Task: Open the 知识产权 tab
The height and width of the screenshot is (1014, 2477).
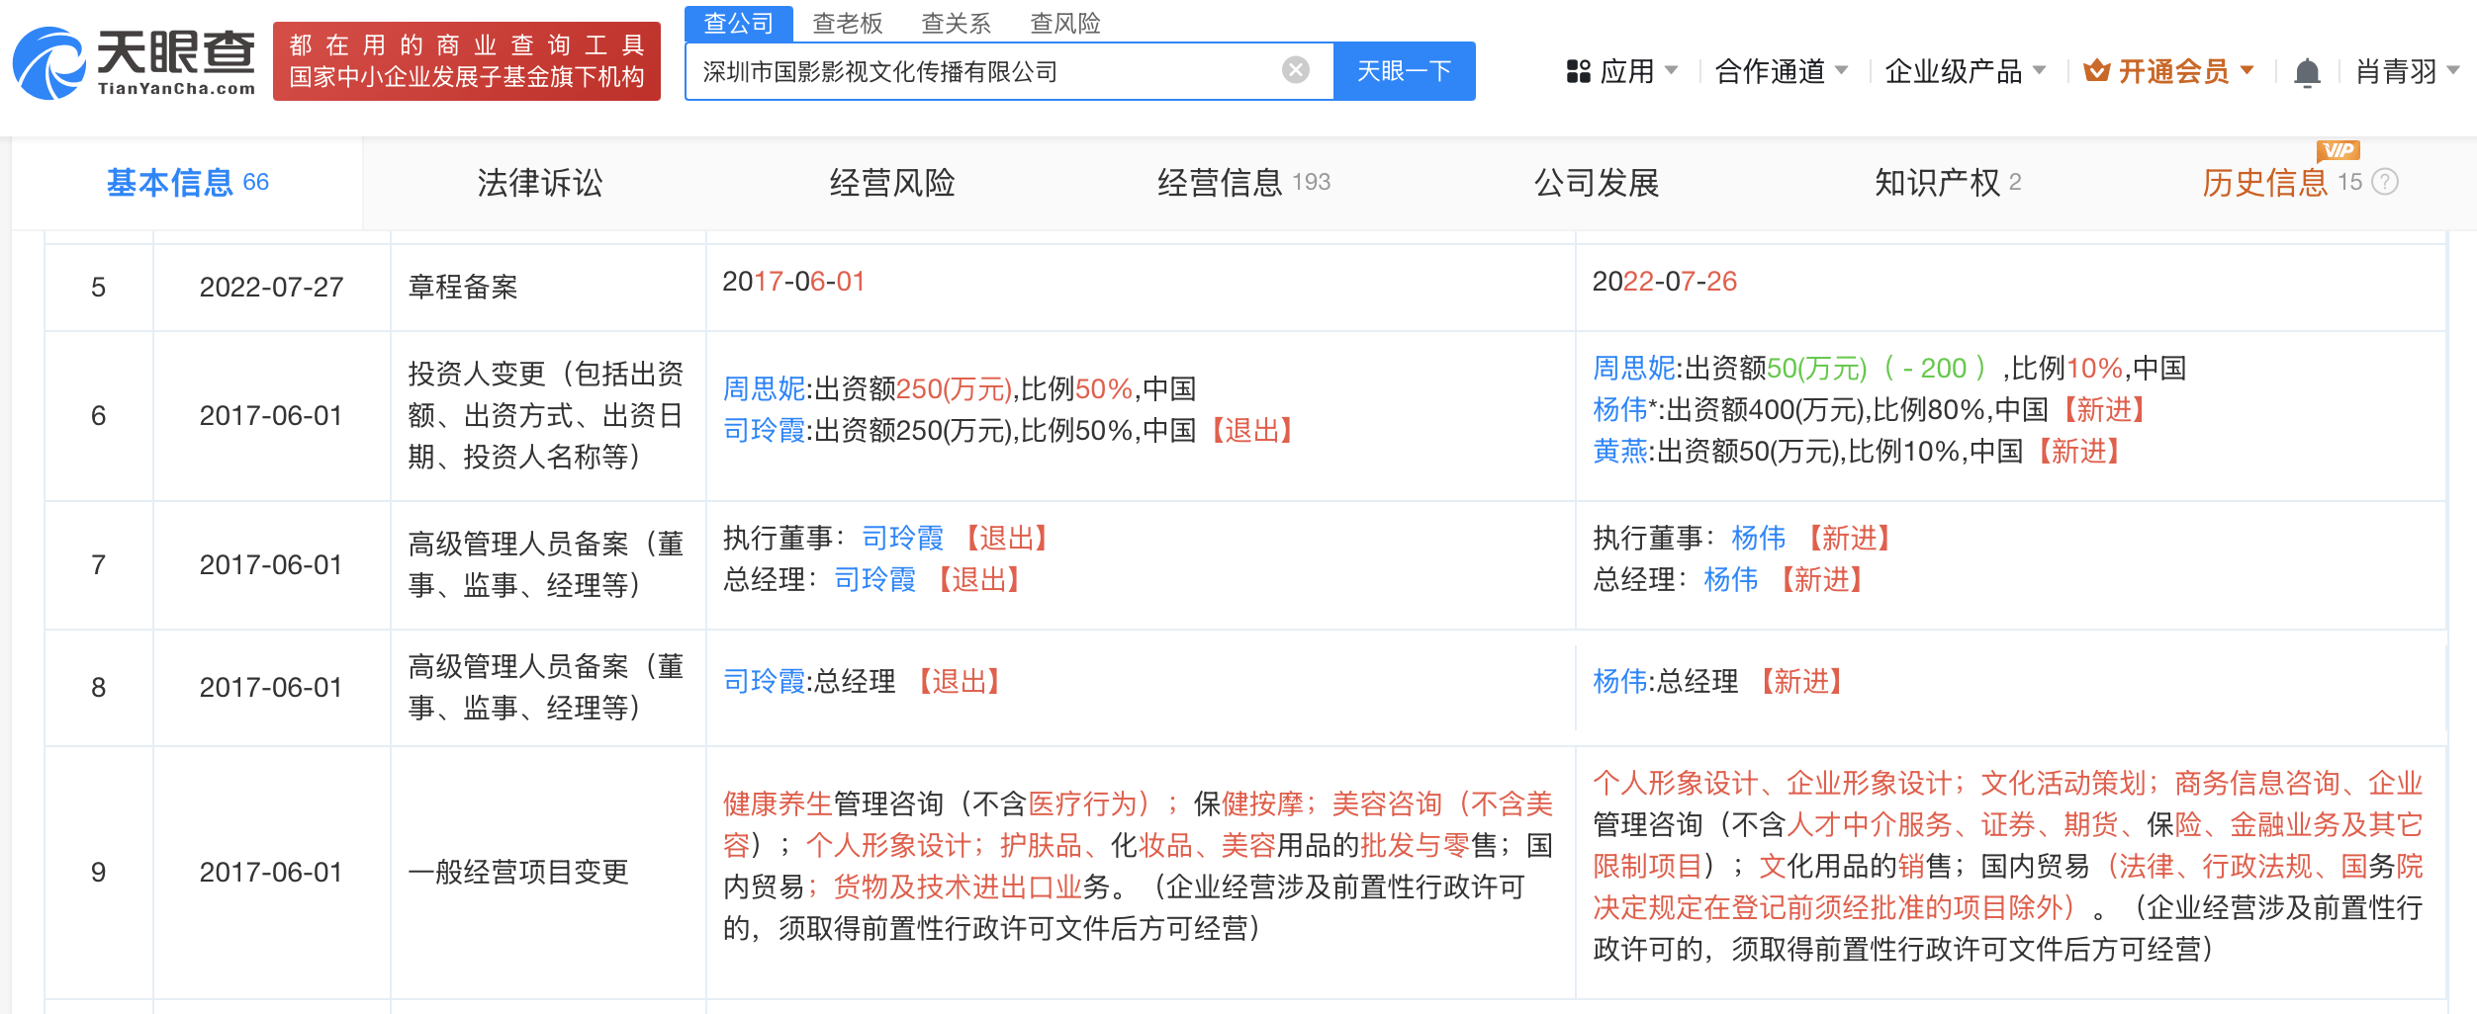Action: click(1947, 183)
